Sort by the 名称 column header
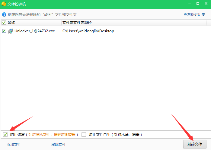 pyautogui.click(x=11, y=22)
